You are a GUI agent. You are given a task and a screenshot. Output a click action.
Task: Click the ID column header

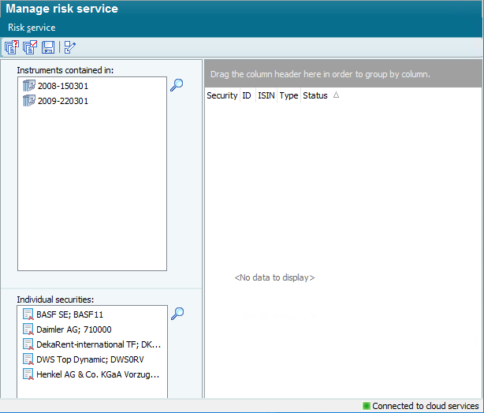click(x=247, y=95)
